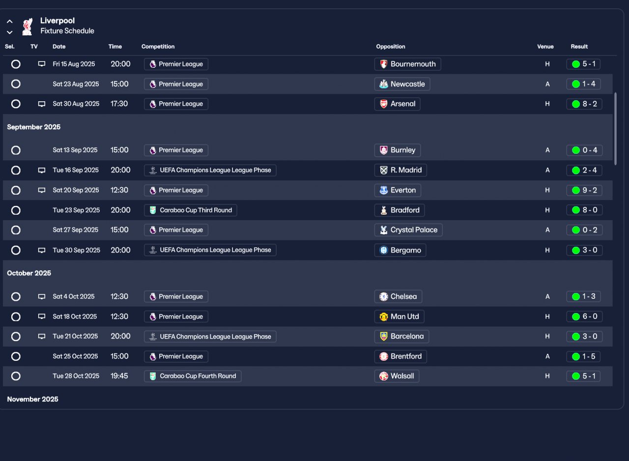Click the date Sat 27 Sep 2025
This screenshot has height=461, width=629.
[76, 230]
